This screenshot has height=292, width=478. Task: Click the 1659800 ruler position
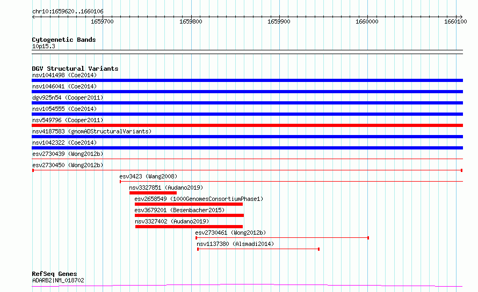click(x=191, y=21)
